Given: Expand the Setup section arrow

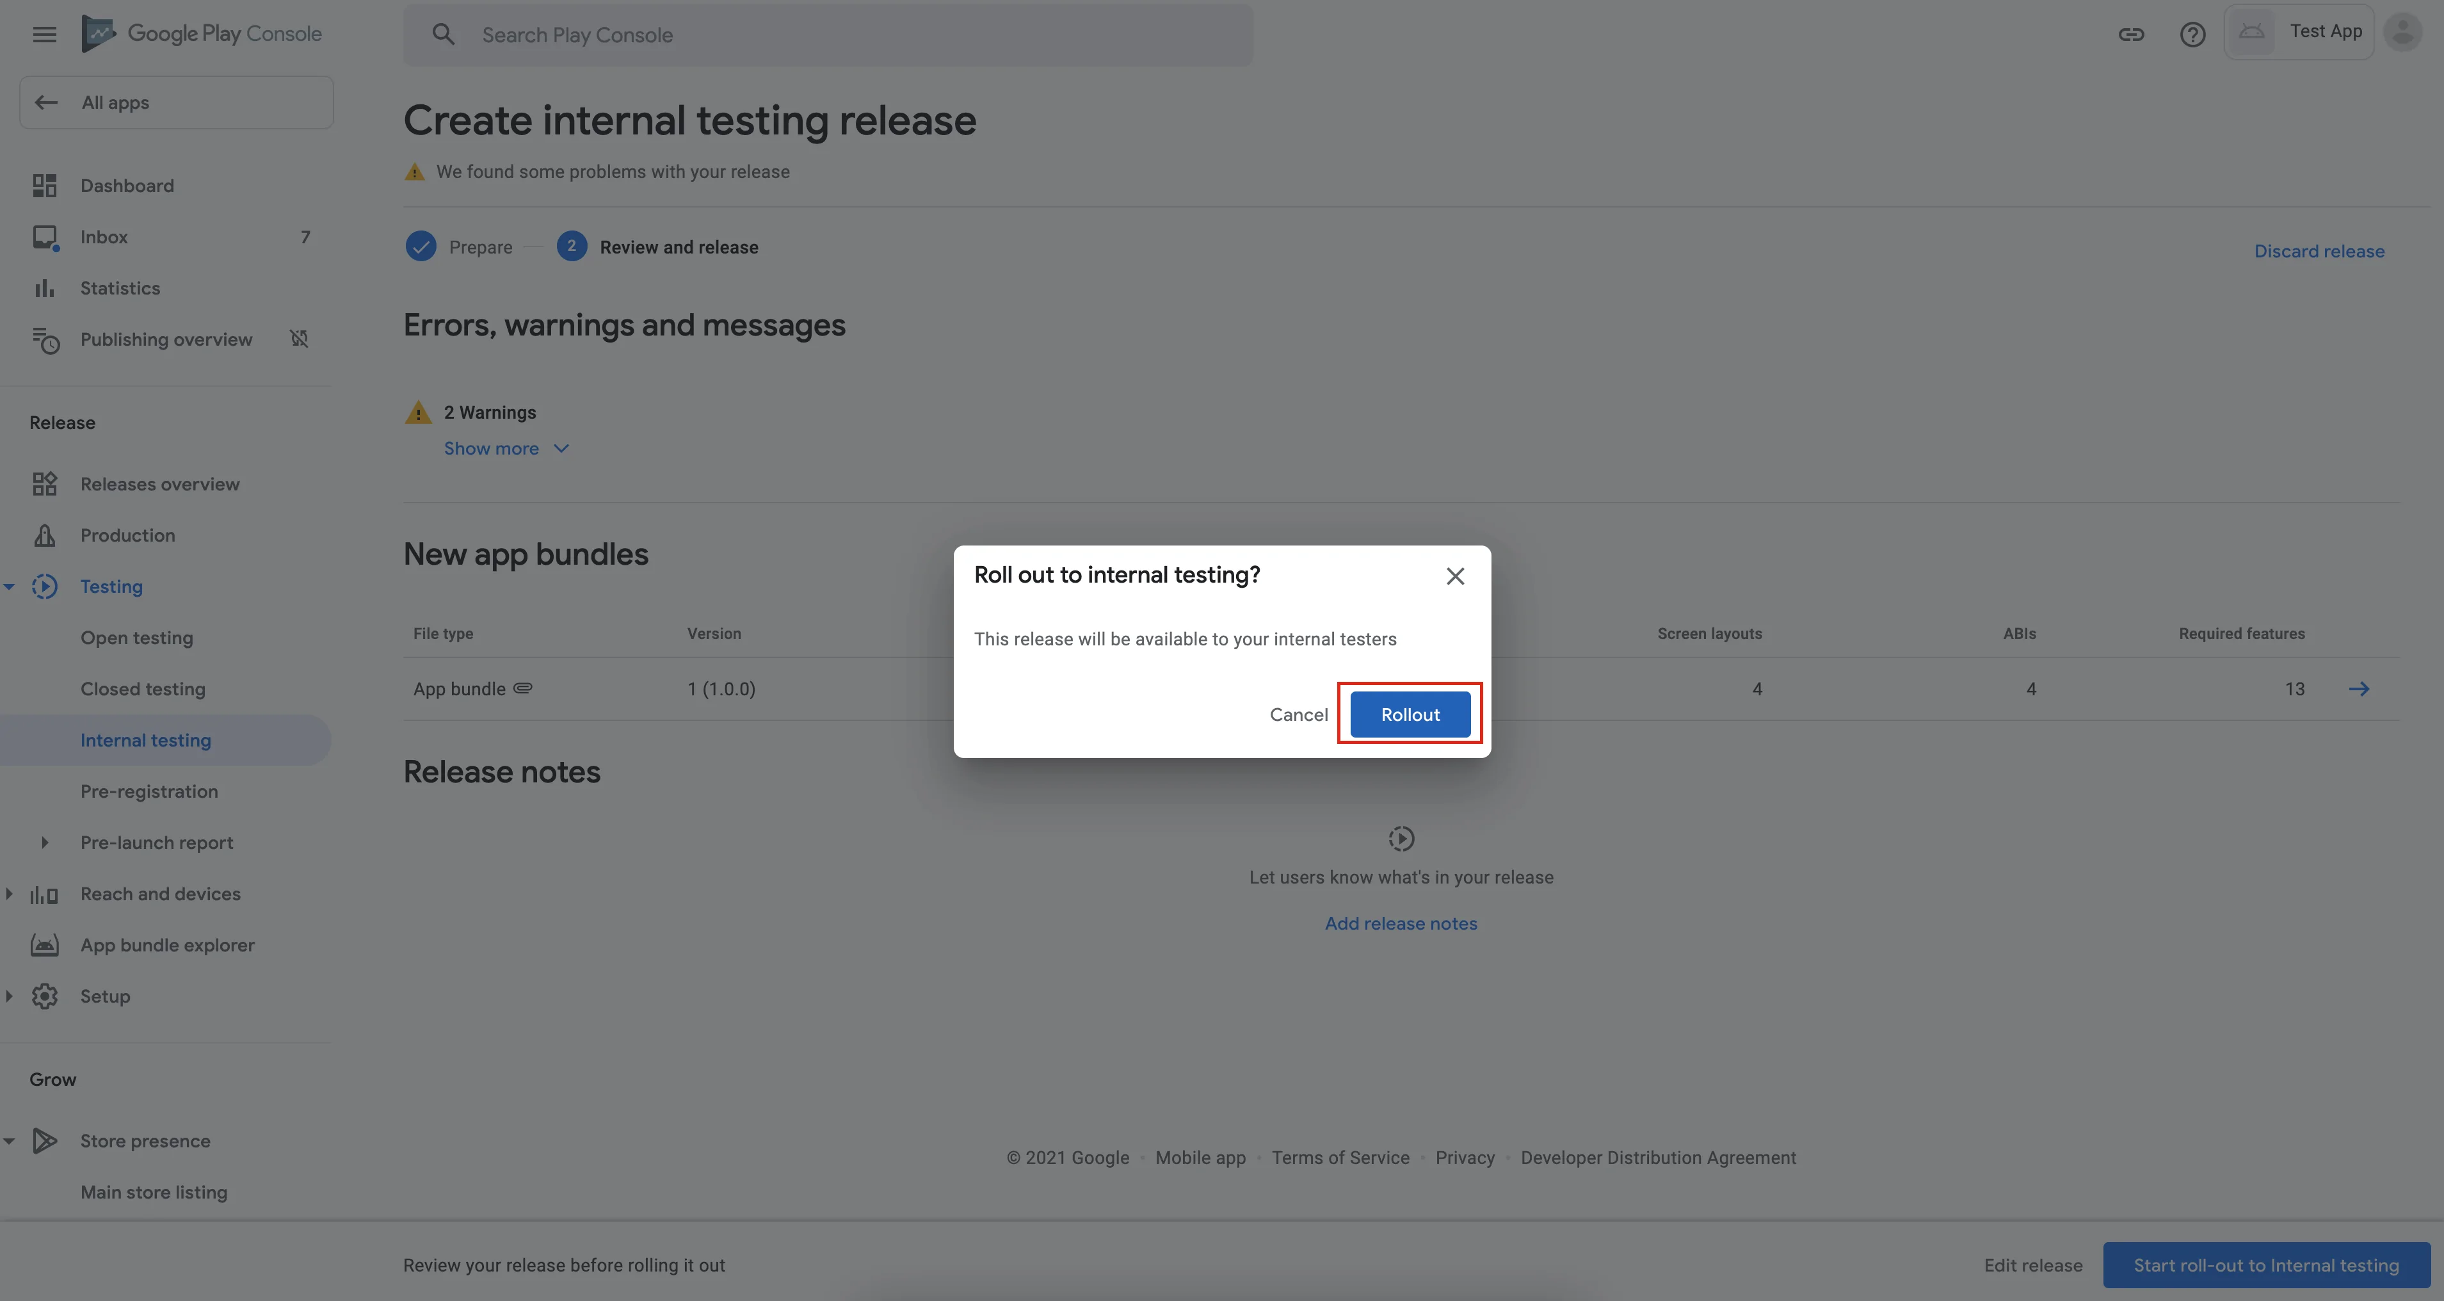Looking at the screenshot, I should coord(10,996).
